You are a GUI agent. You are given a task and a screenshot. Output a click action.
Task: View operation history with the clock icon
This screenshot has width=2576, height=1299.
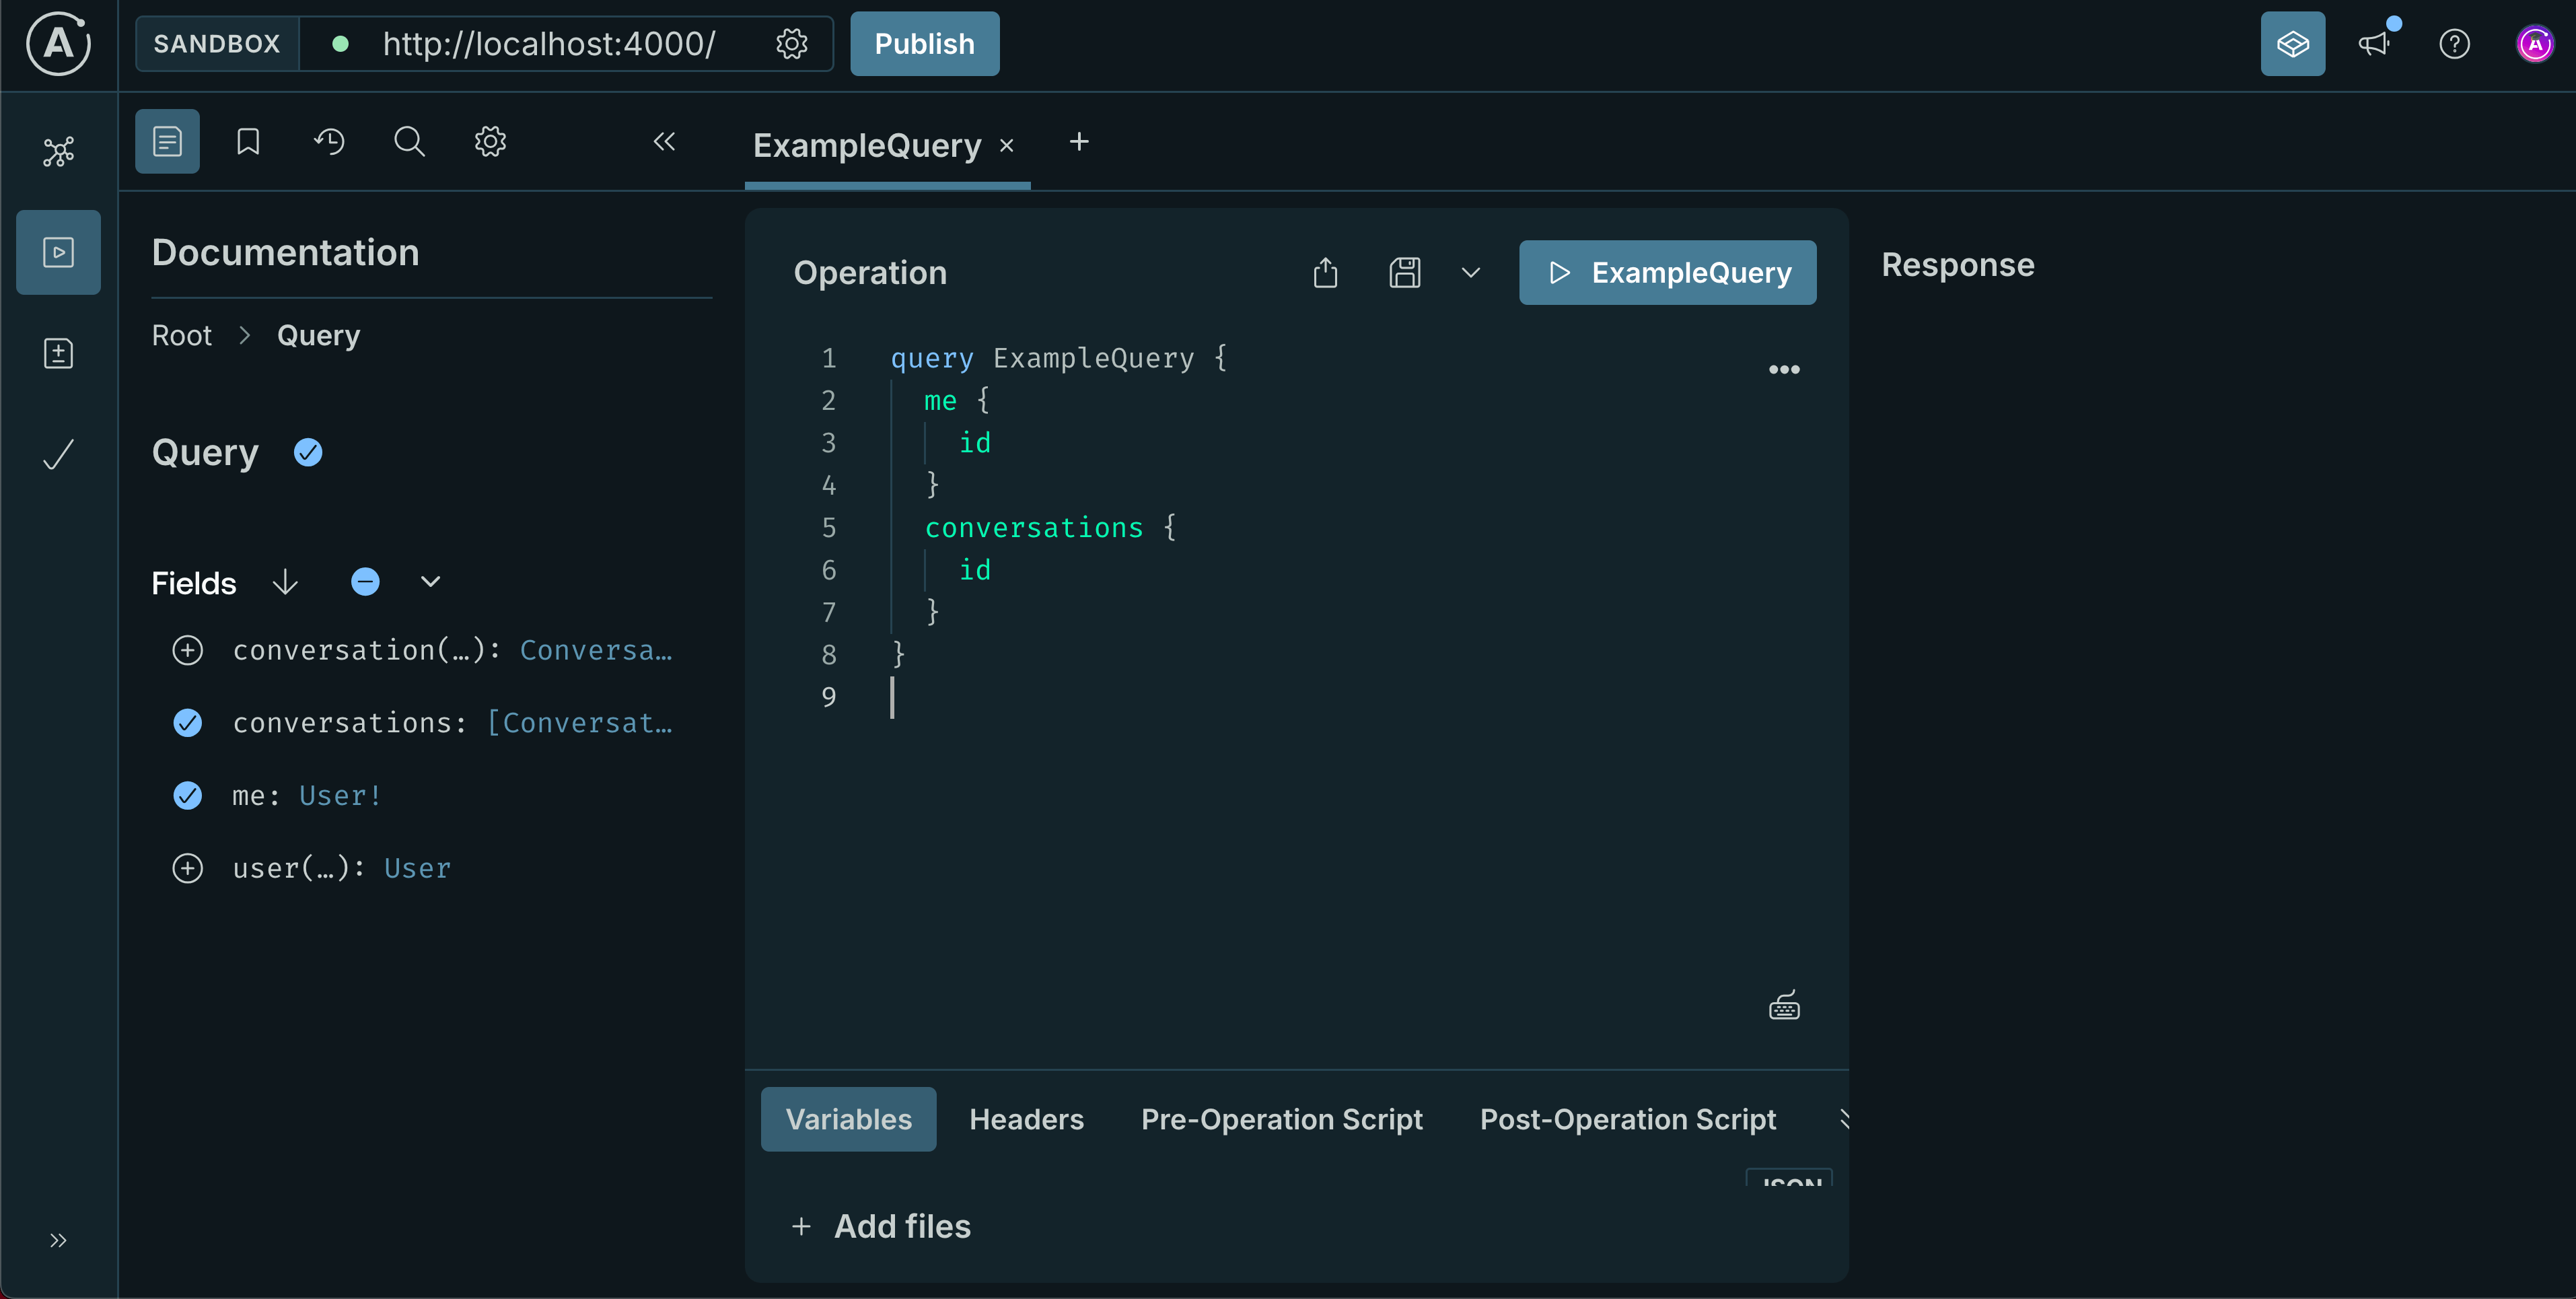click(x=329, y=141)
